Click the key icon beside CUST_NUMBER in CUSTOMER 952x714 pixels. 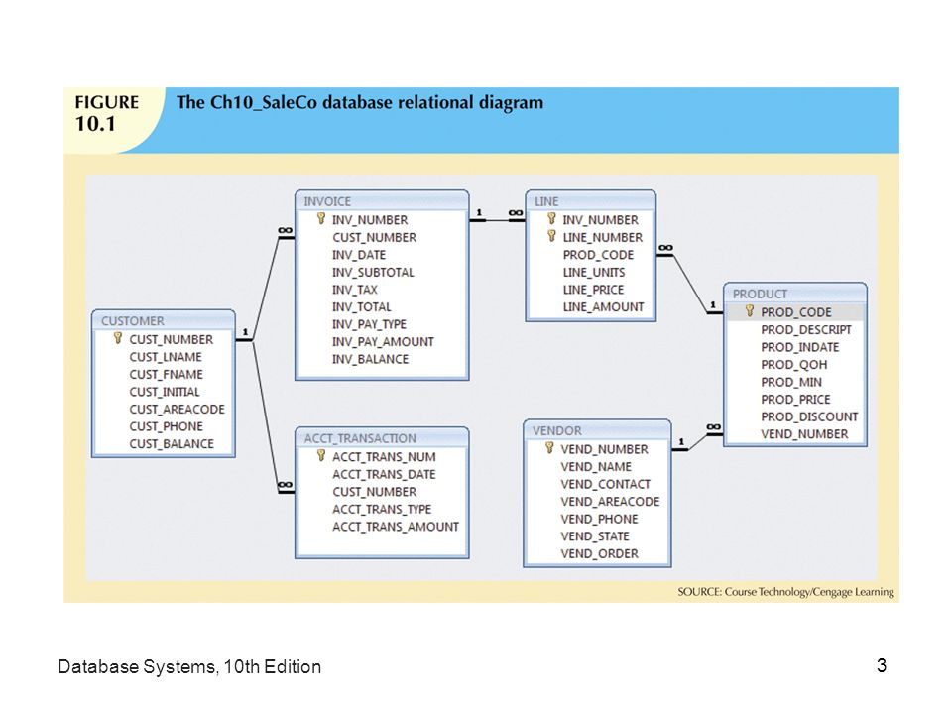[x=118, y=338]
